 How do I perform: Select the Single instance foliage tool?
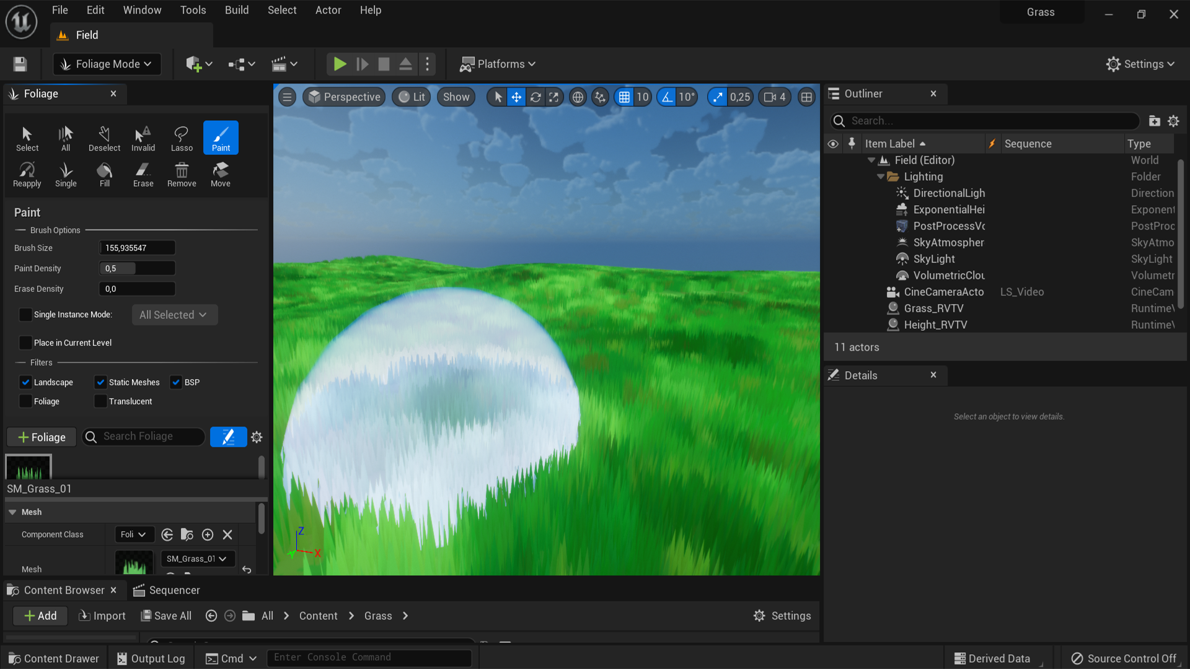(66, 174)
